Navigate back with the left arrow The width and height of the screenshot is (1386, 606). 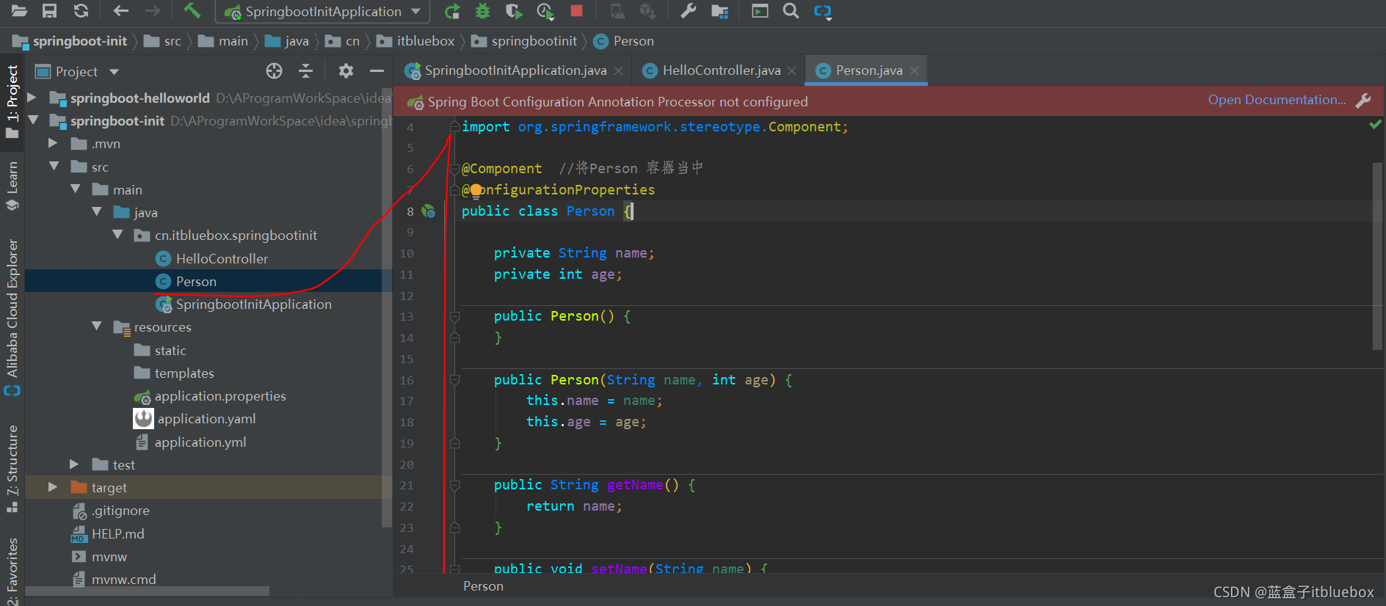pyautogui.click(x=121, y=11)
